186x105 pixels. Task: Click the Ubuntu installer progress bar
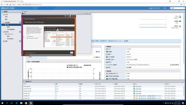[x=49, y=55]
